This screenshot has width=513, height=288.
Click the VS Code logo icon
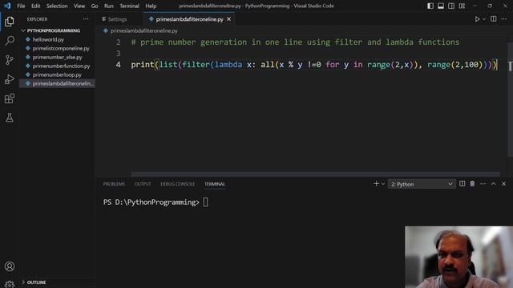click(7, 6)
